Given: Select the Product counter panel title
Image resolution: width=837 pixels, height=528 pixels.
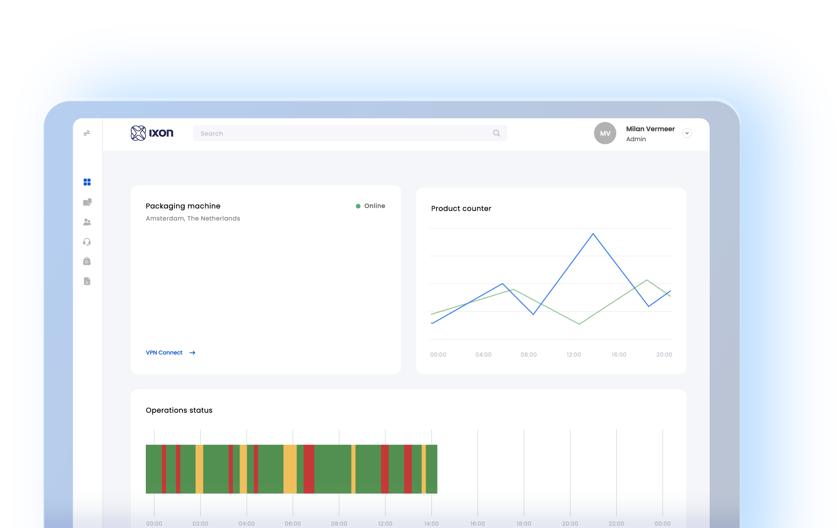Looking at the screenshot, I should coord(461,209).
